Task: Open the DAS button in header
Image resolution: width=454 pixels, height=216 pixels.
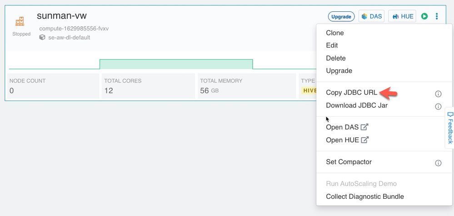Action: 372,16
